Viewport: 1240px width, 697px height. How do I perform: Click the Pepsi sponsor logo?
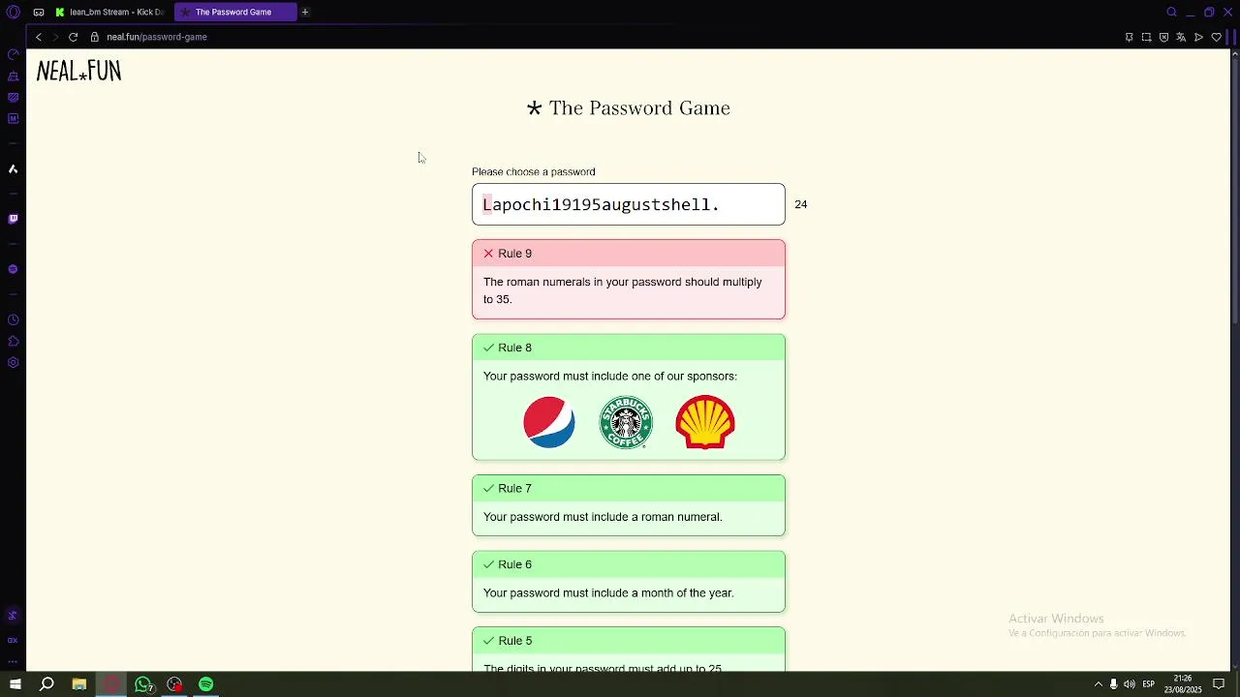549,422
